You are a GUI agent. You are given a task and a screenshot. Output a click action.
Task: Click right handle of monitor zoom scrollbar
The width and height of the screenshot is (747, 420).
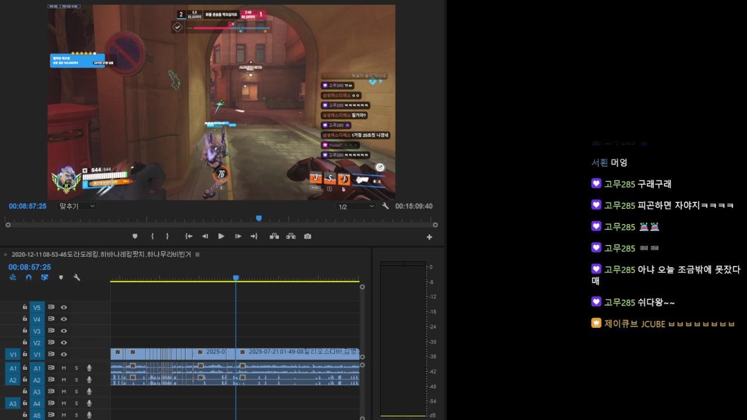[x=435, y=225]
